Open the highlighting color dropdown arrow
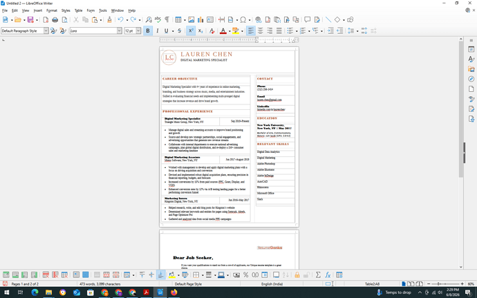Viewport: 477px width, 298px height. tap(242, 31)
